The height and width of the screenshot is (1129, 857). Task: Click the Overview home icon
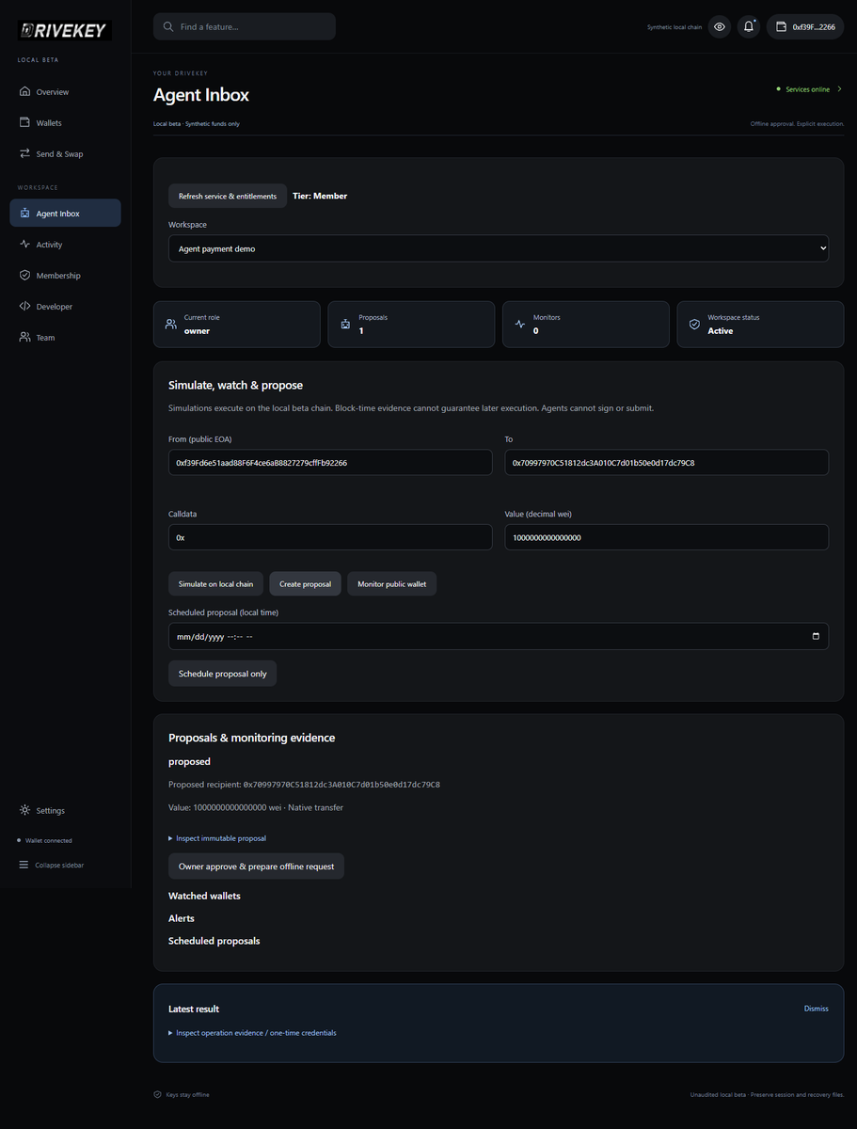(24, 92)
